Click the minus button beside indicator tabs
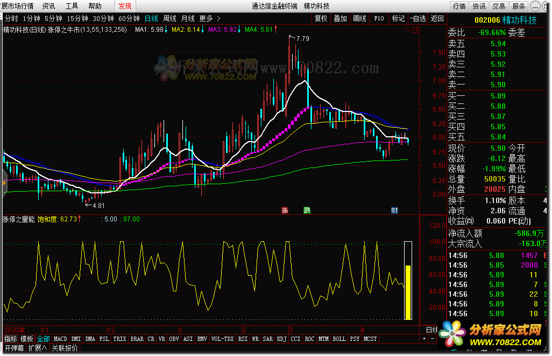 coord(433,339)
